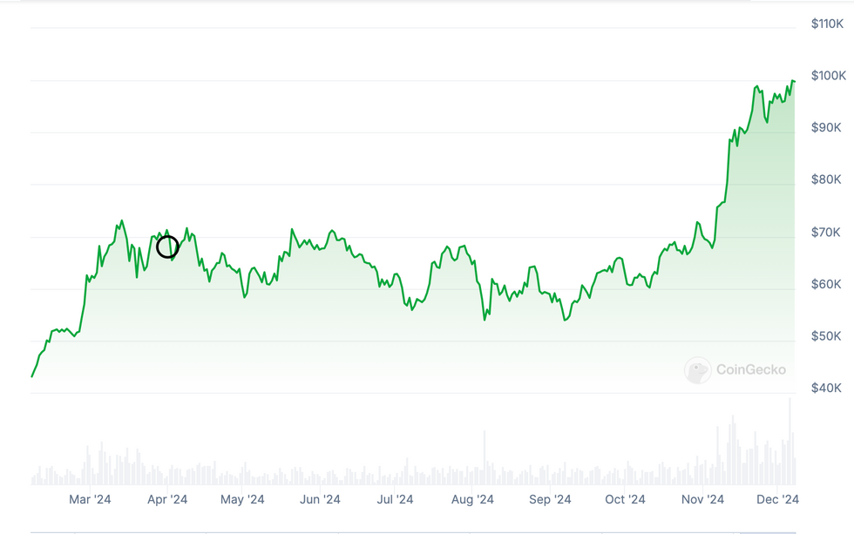The image size is (854, 534).
Task: Click the $110K price axis label
Action: pyautogui.click(x=827, y=24)
